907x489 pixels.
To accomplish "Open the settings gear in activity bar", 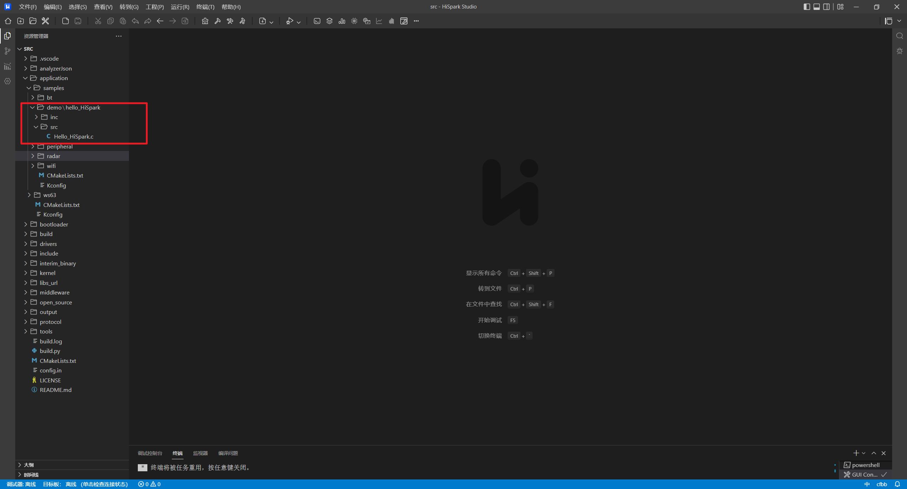I will (x=7, y=81).
